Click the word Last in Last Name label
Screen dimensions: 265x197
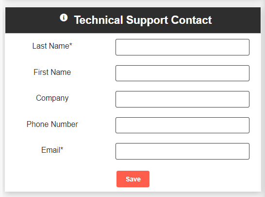(39, 46)
